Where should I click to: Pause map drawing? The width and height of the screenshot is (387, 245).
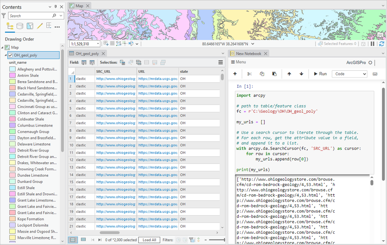(x=373, y=44)
